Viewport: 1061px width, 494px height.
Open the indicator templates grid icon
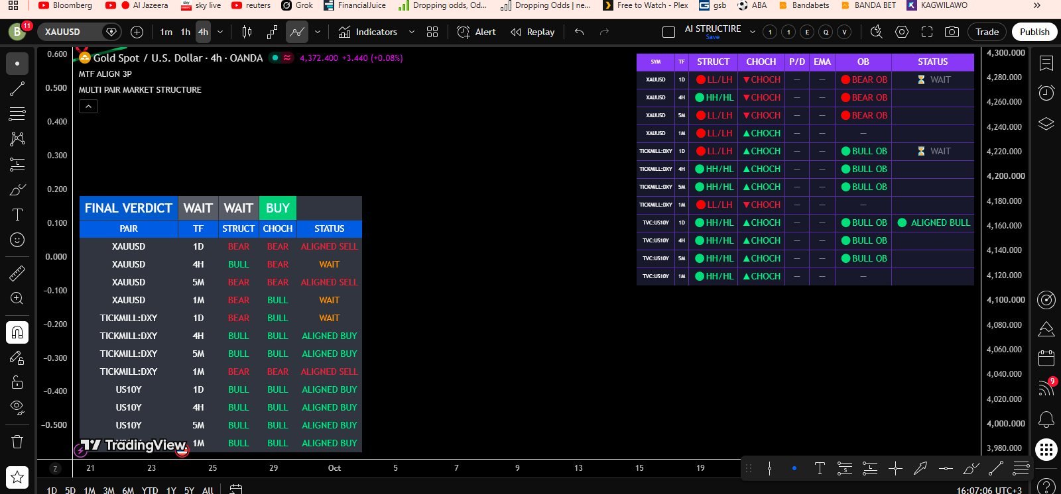coord(432,32)
